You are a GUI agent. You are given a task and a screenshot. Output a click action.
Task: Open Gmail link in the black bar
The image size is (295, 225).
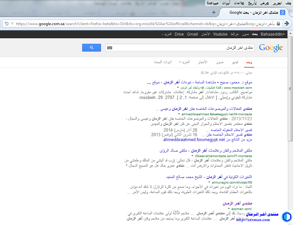coord(192,34)
